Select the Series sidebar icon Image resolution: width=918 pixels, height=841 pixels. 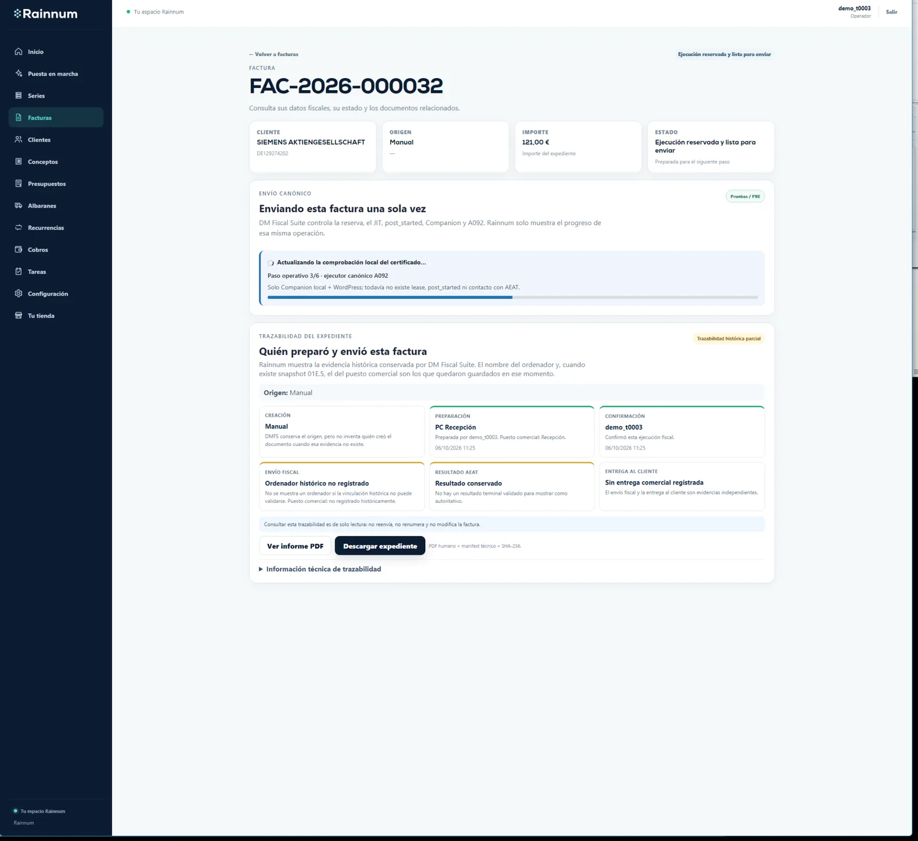click(x=18, y=95)
